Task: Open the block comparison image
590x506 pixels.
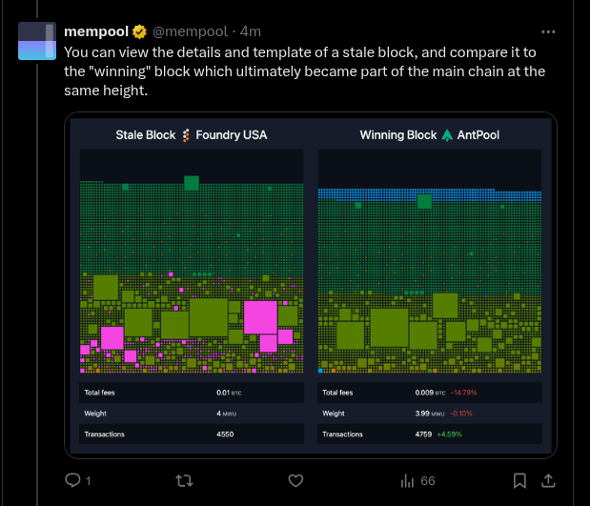Action: coord(311,285)
